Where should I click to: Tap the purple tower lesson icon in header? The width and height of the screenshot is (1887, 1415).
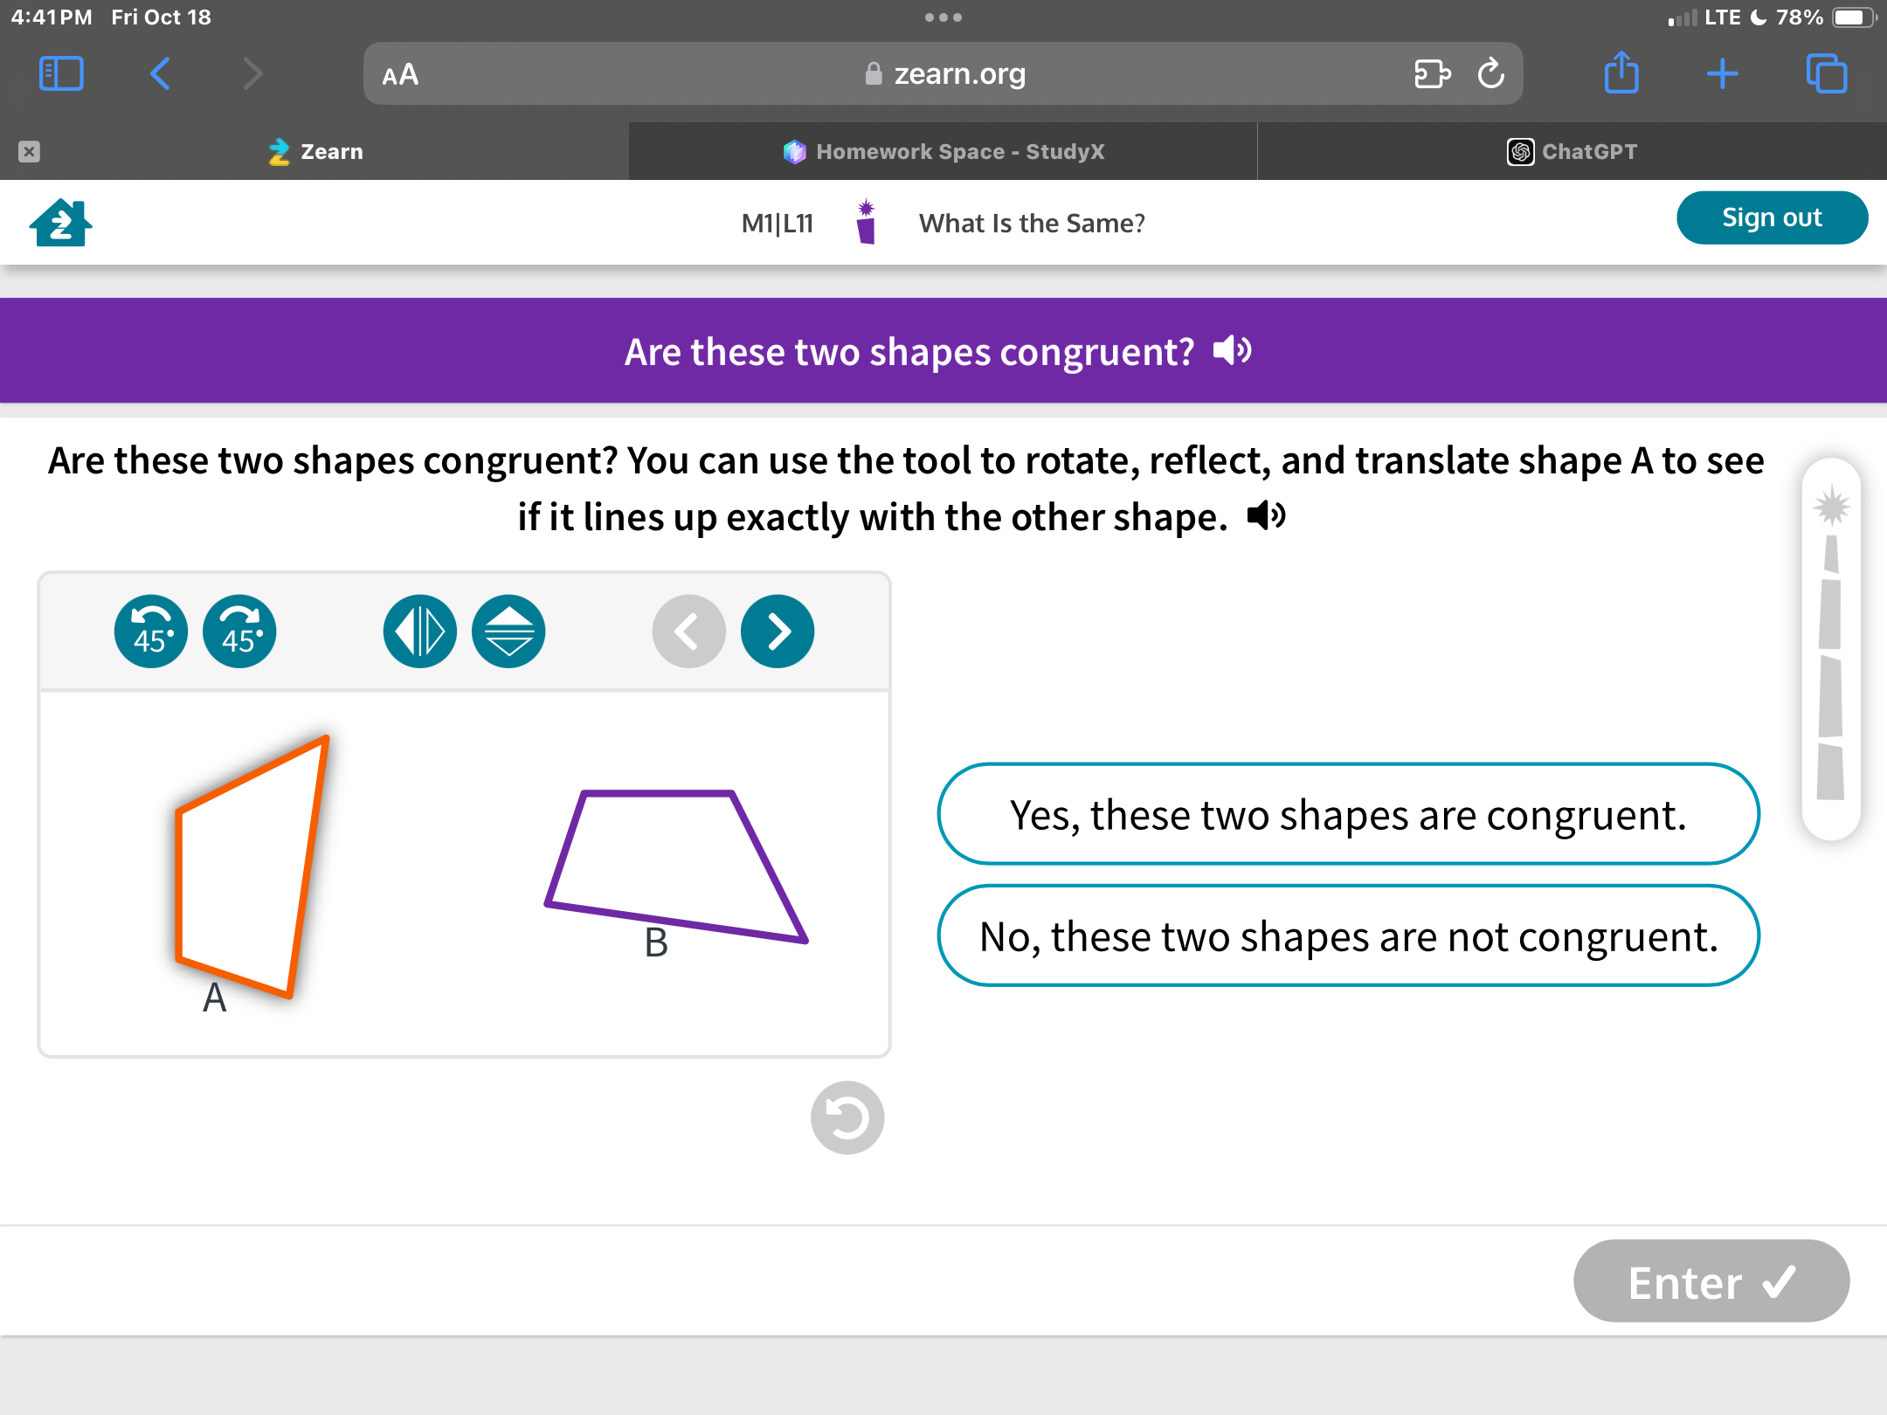[x=866, y=222]
